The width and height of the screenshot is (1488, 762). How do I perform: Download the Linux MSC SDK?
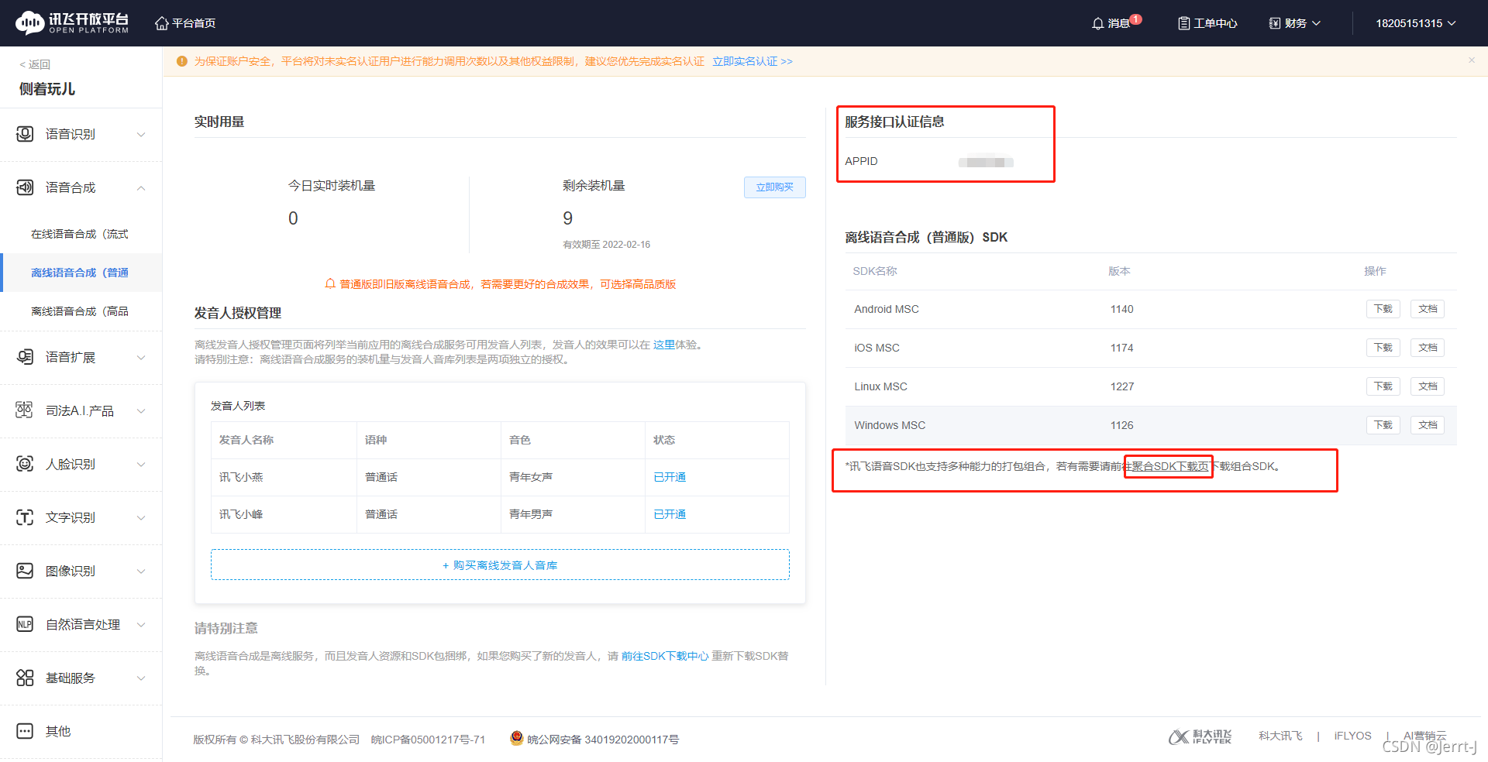pos(1383,386)
